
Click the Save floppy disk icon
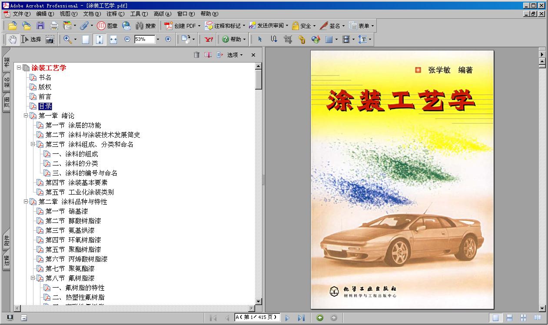tap(40, 26)
